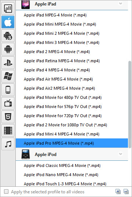The height and width of the screenshot is (197, 132).
Task: Select Apple iPad 2 MPEG-4 Movie
Action: point(72,52)
